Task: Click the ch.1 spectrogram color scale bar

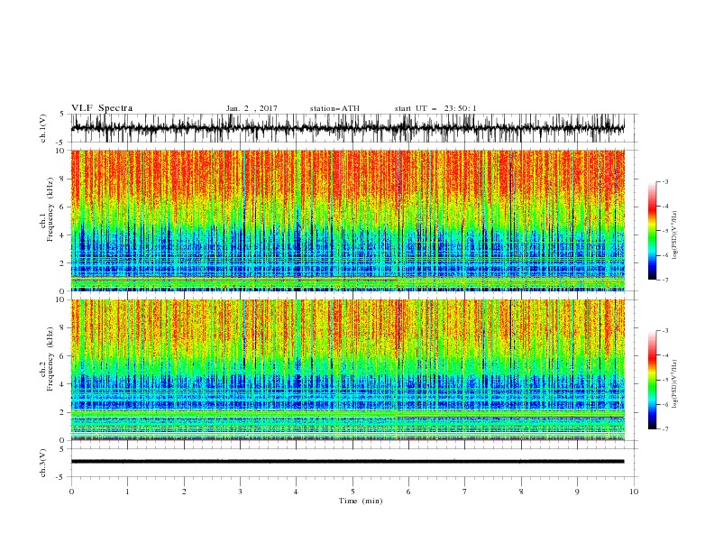Action: click(x=652, y=231)
